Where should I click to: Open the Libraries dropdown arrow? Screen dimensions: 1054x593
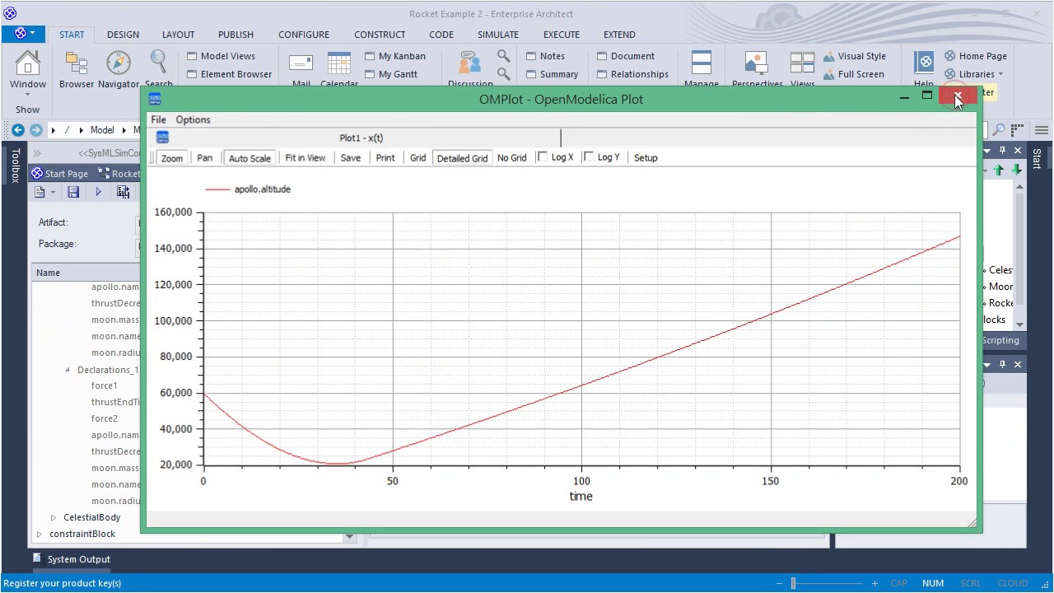point(1001,74)
